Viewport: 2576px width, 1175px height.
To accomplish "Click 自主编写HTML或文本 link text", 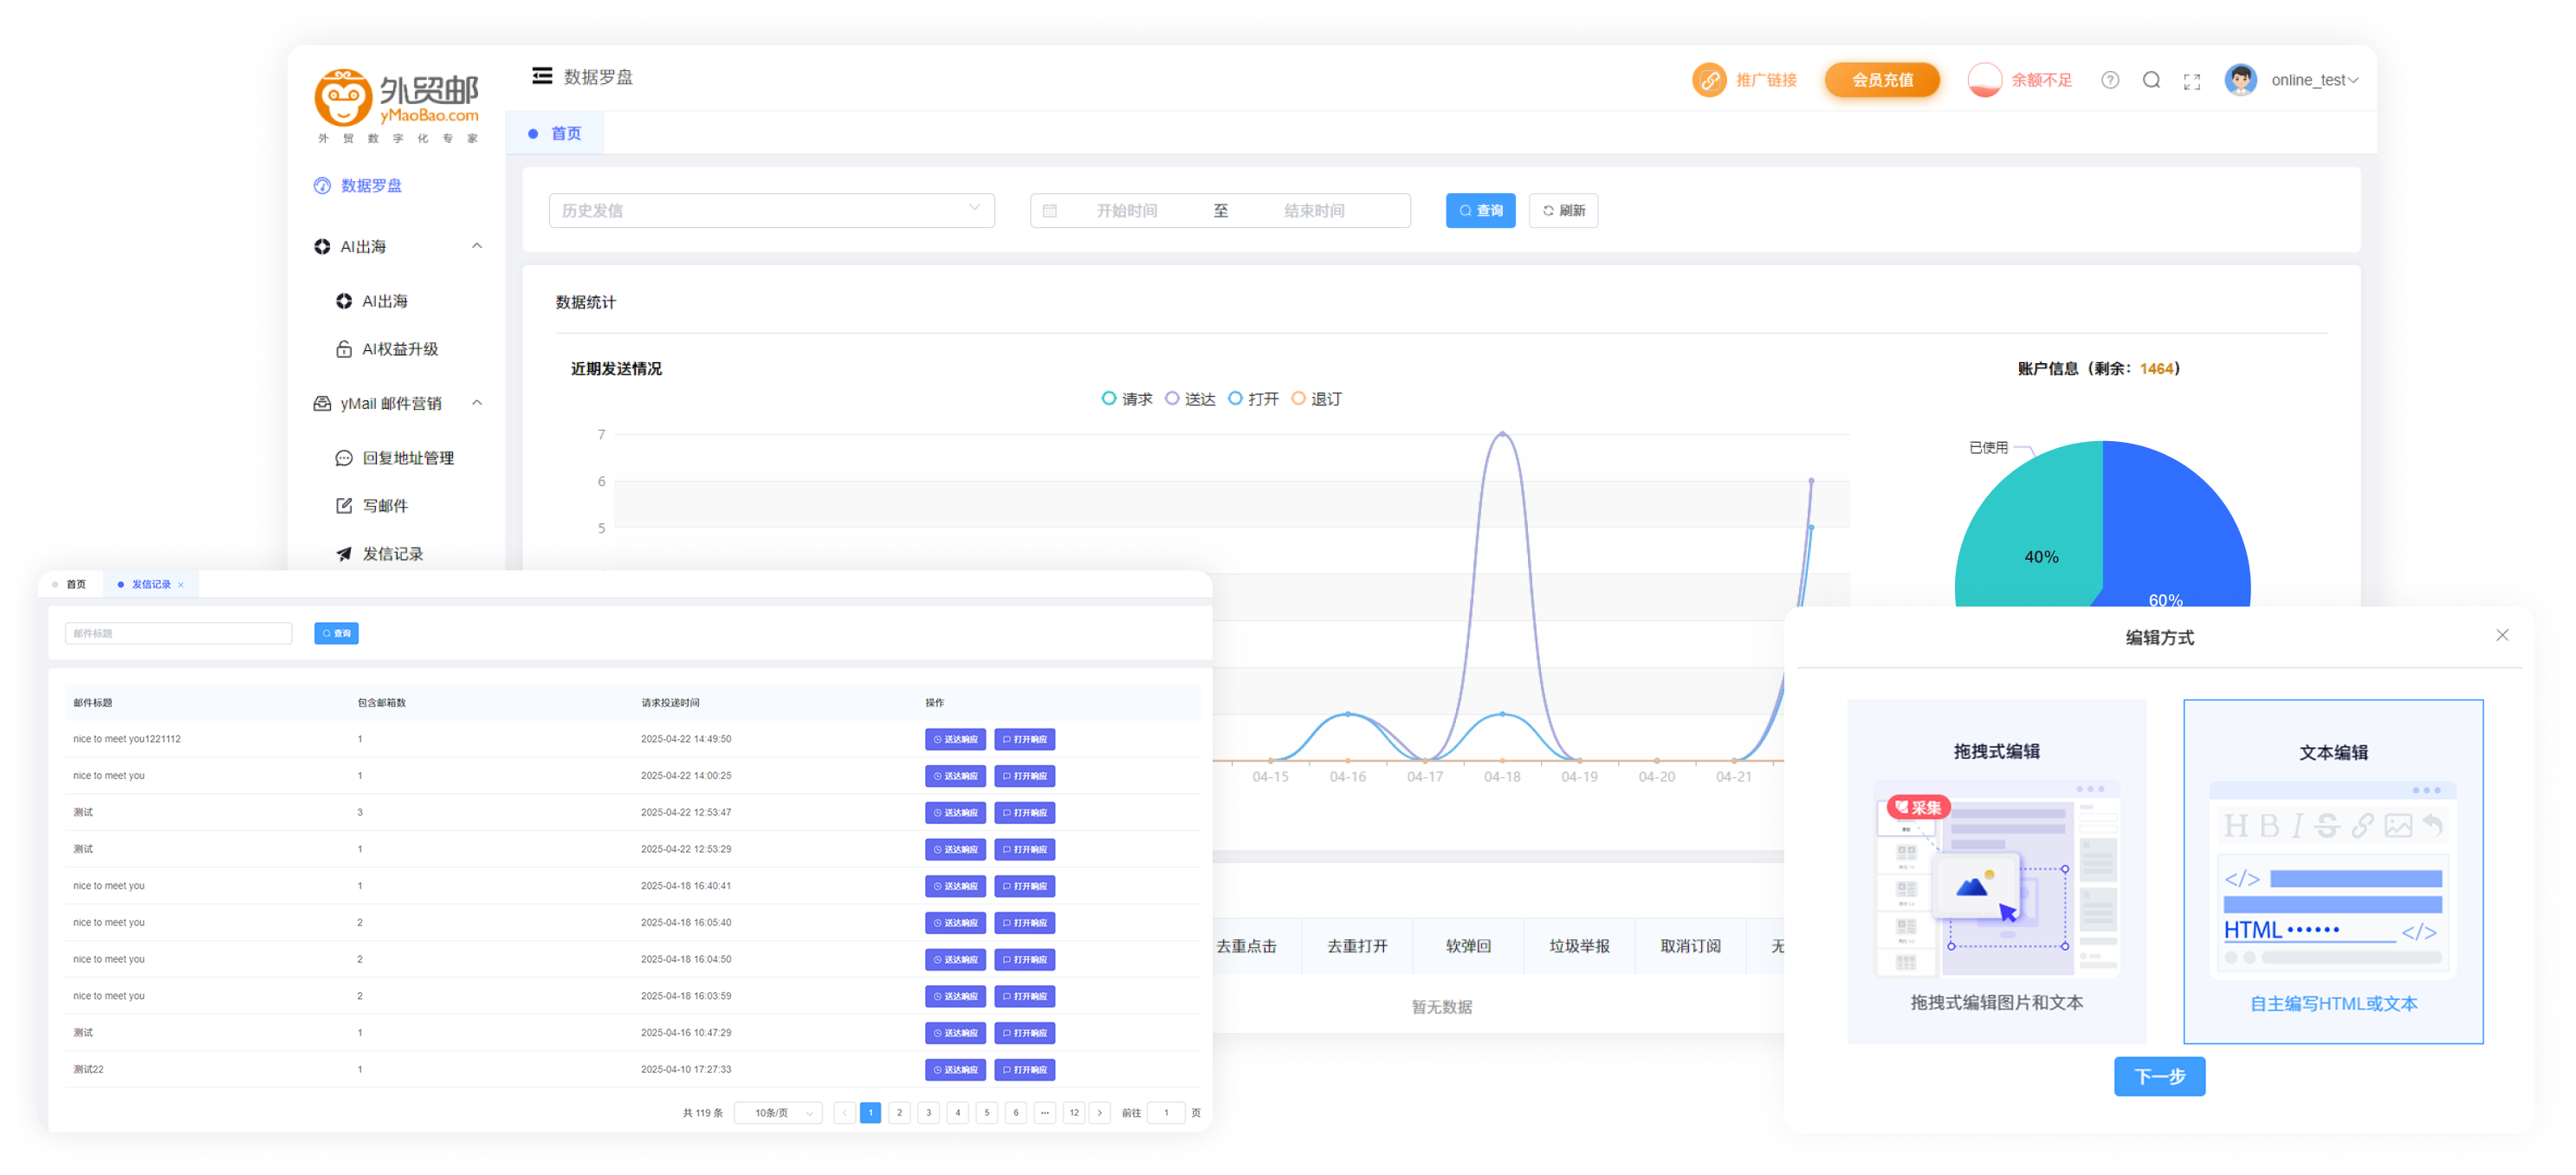I will [2333, 1003].
